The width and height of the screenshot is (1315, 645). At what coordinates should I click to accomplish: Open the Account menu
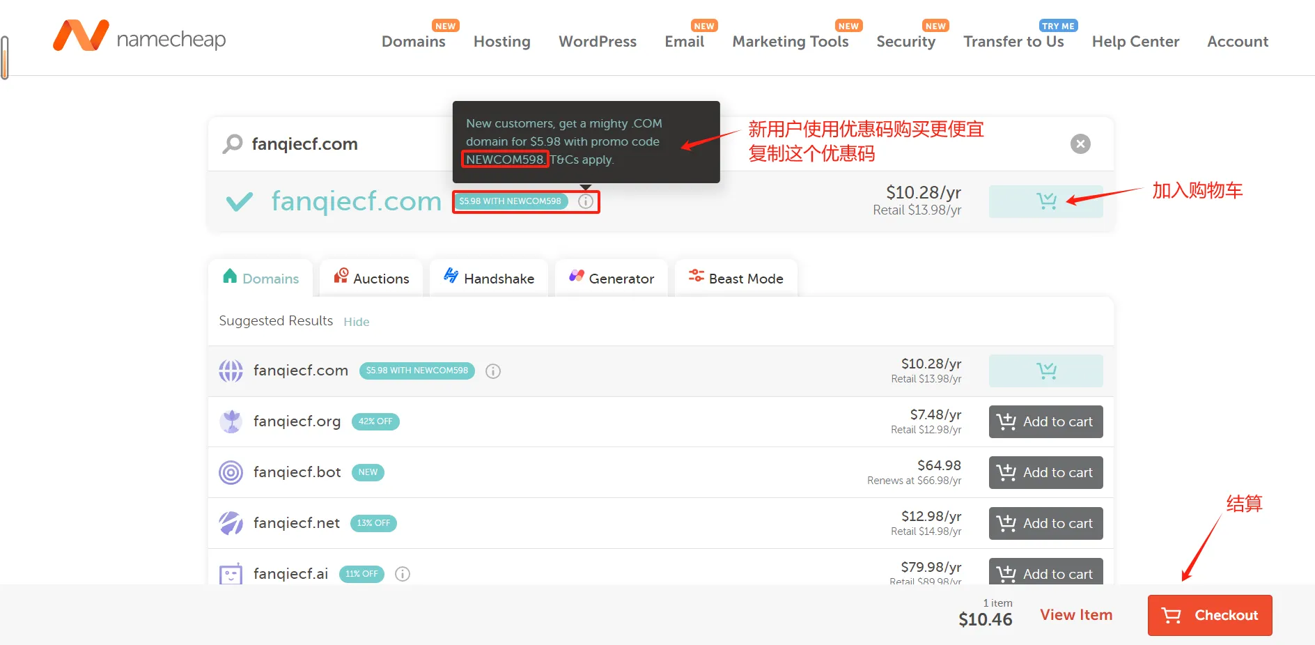click(x=1238, y=42)
